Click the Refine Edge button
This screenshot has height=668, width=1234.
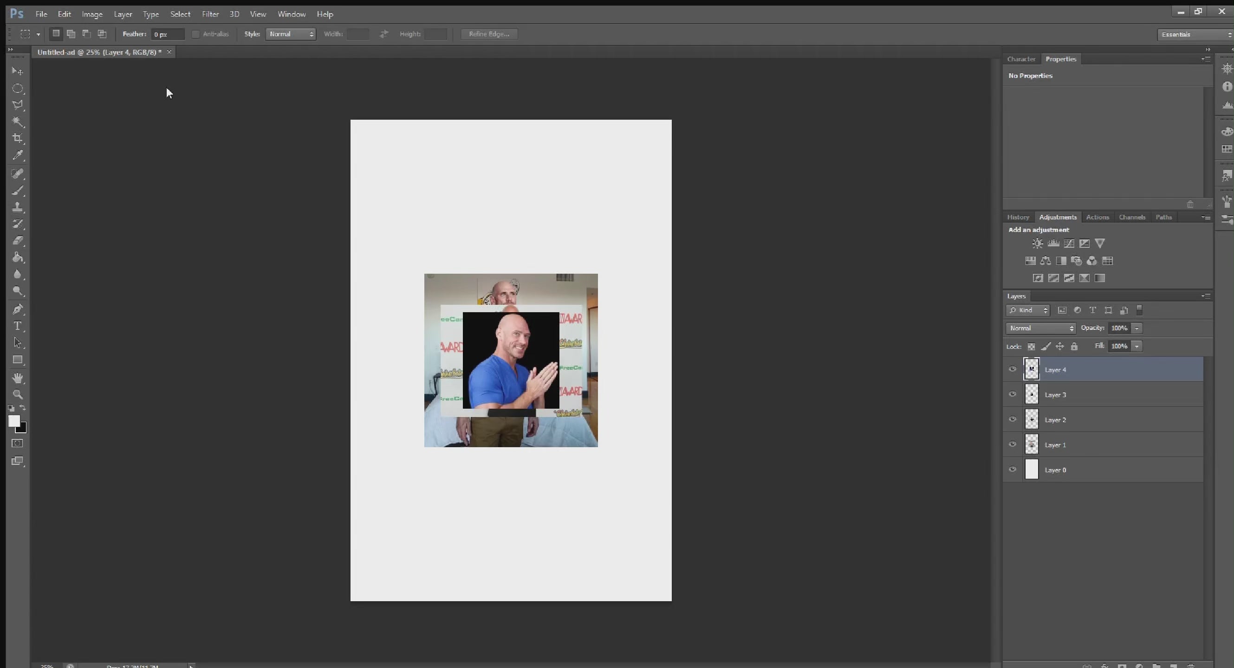pyautogui.click(x=488, y=34)
